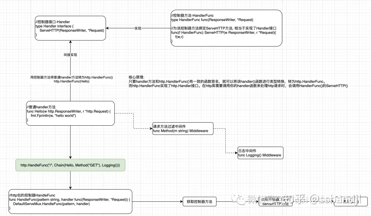Click the 间接实现 connector label
The height and width of the screenshot is (216, 371).
tap(70, 55)
